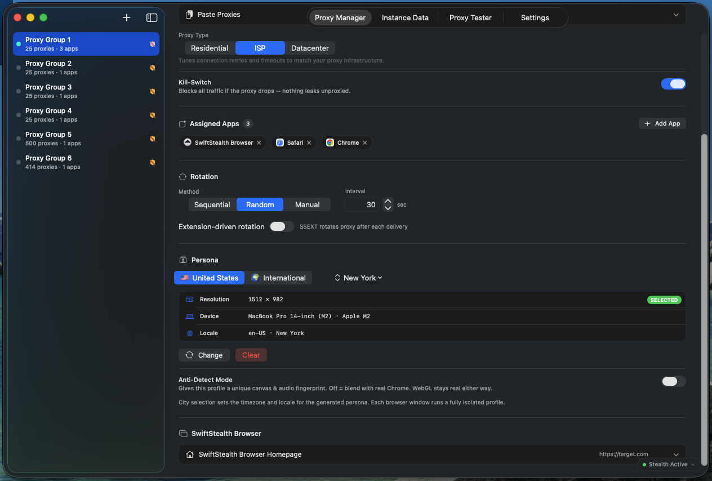This screenshot has height=481, width=712.
Task: Select Proxy Group 3 in sidebar
Action: [x=86, y=91]
